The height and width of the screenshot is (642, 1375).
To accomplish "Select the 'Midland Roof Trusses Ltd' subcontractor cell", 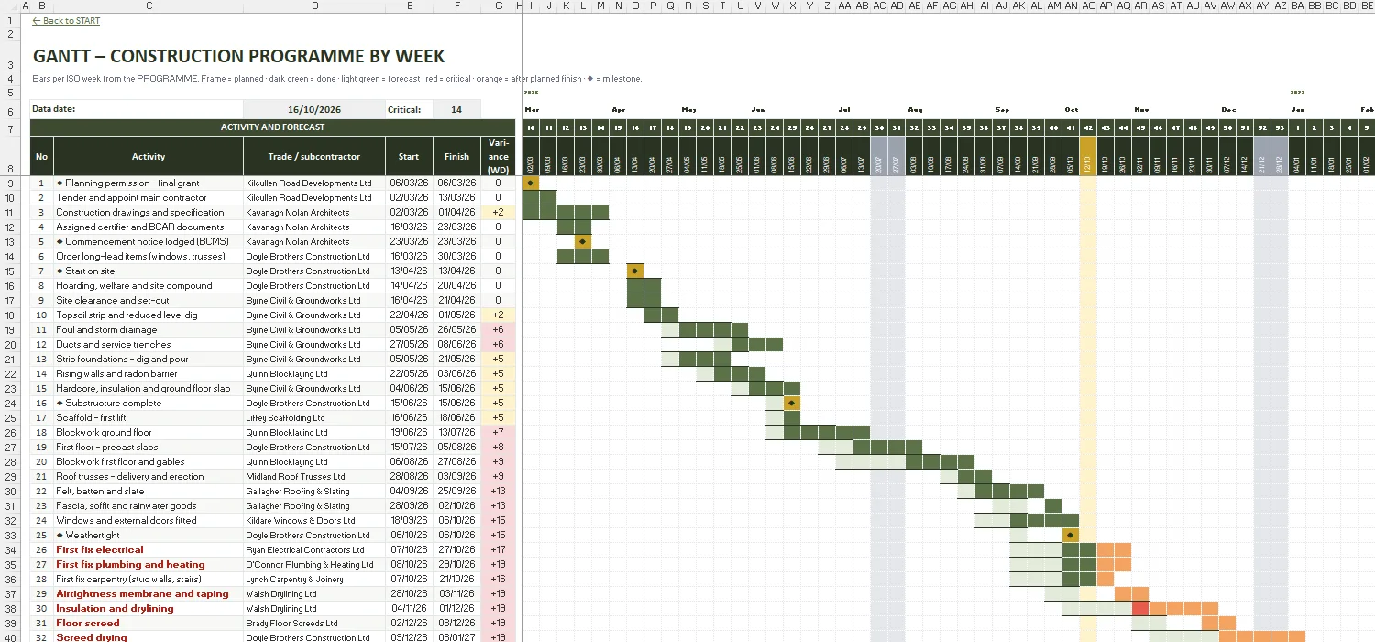I will click(314, 476).
